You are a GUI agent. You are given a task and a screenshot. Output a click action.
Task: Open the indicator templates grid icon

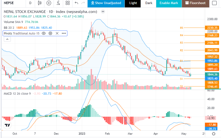coord(67,3)
